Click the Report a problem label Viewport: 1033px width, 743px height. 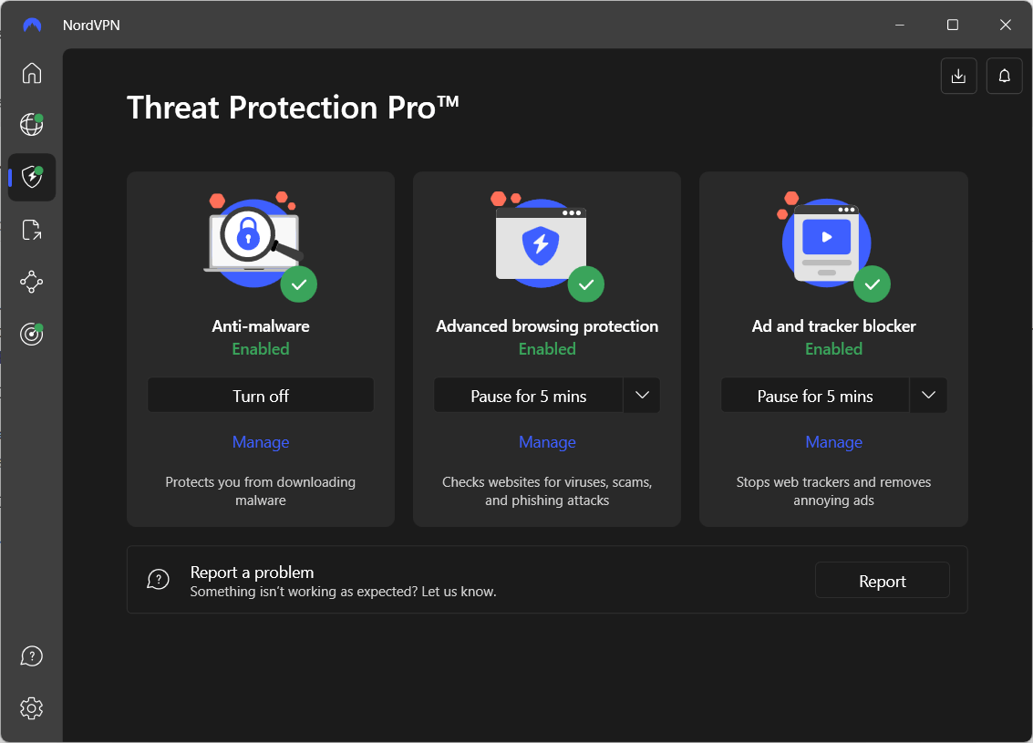pyautogui.click(x=252, y=572)
